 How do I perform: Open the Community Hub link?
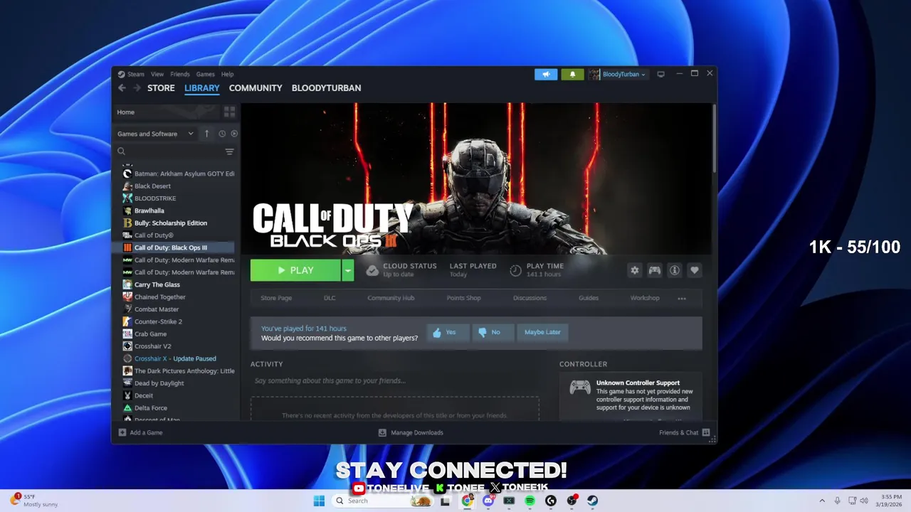391,298
